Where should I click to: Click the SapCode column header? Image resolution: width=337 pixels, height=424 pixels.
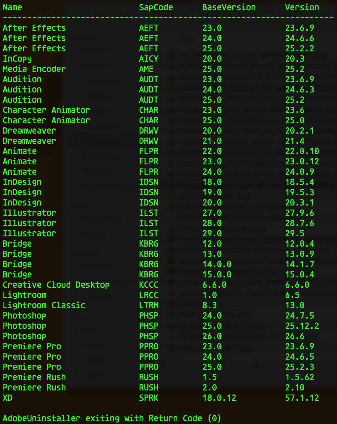tap(156, 7)
